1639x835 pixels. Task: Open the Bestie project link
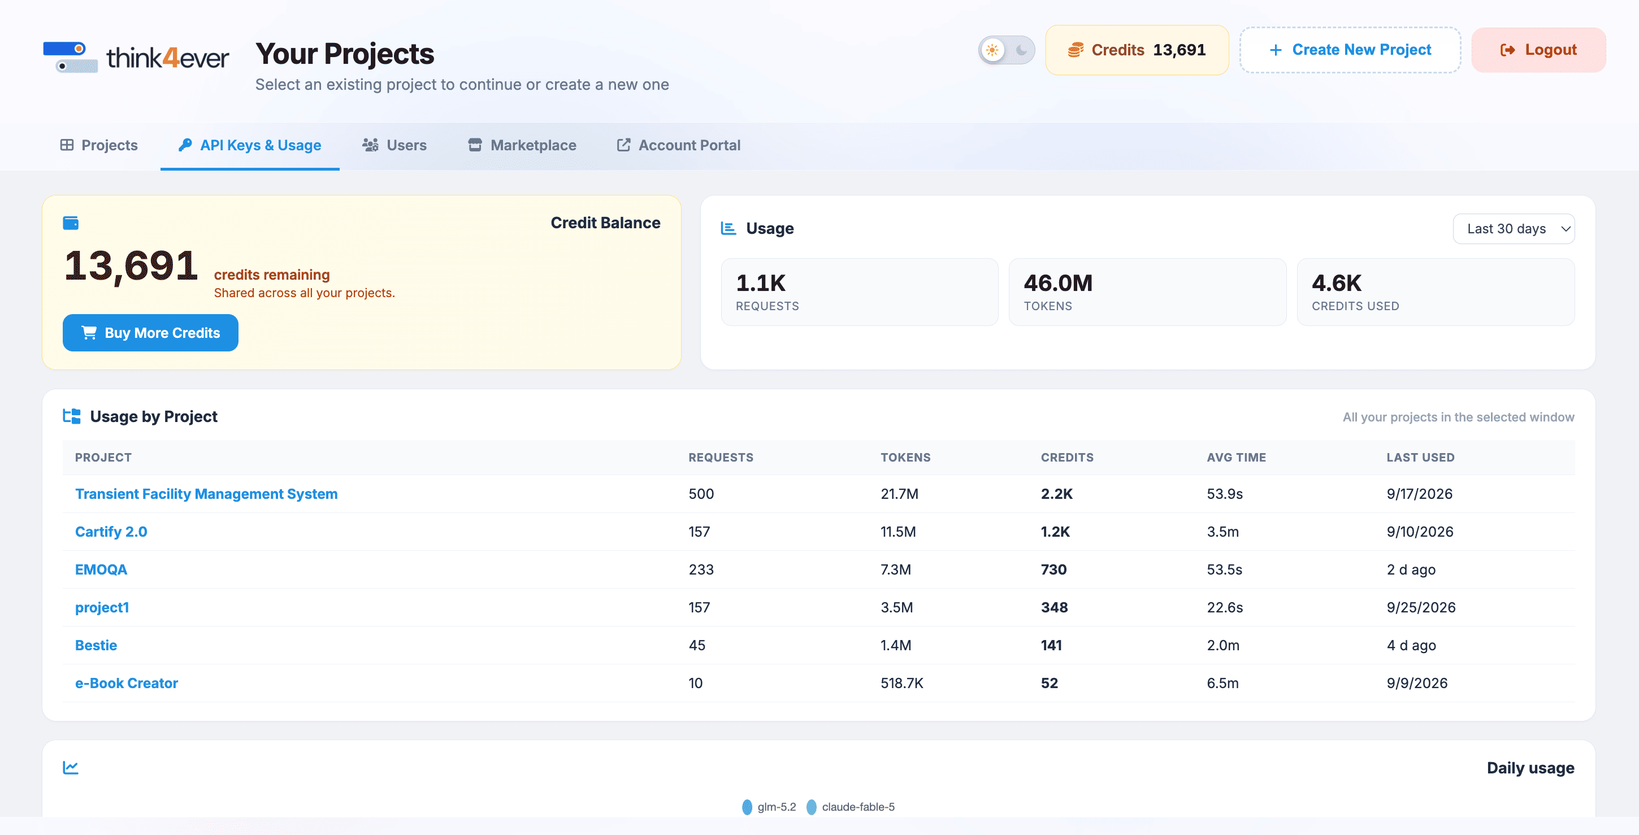coord(96,646)
